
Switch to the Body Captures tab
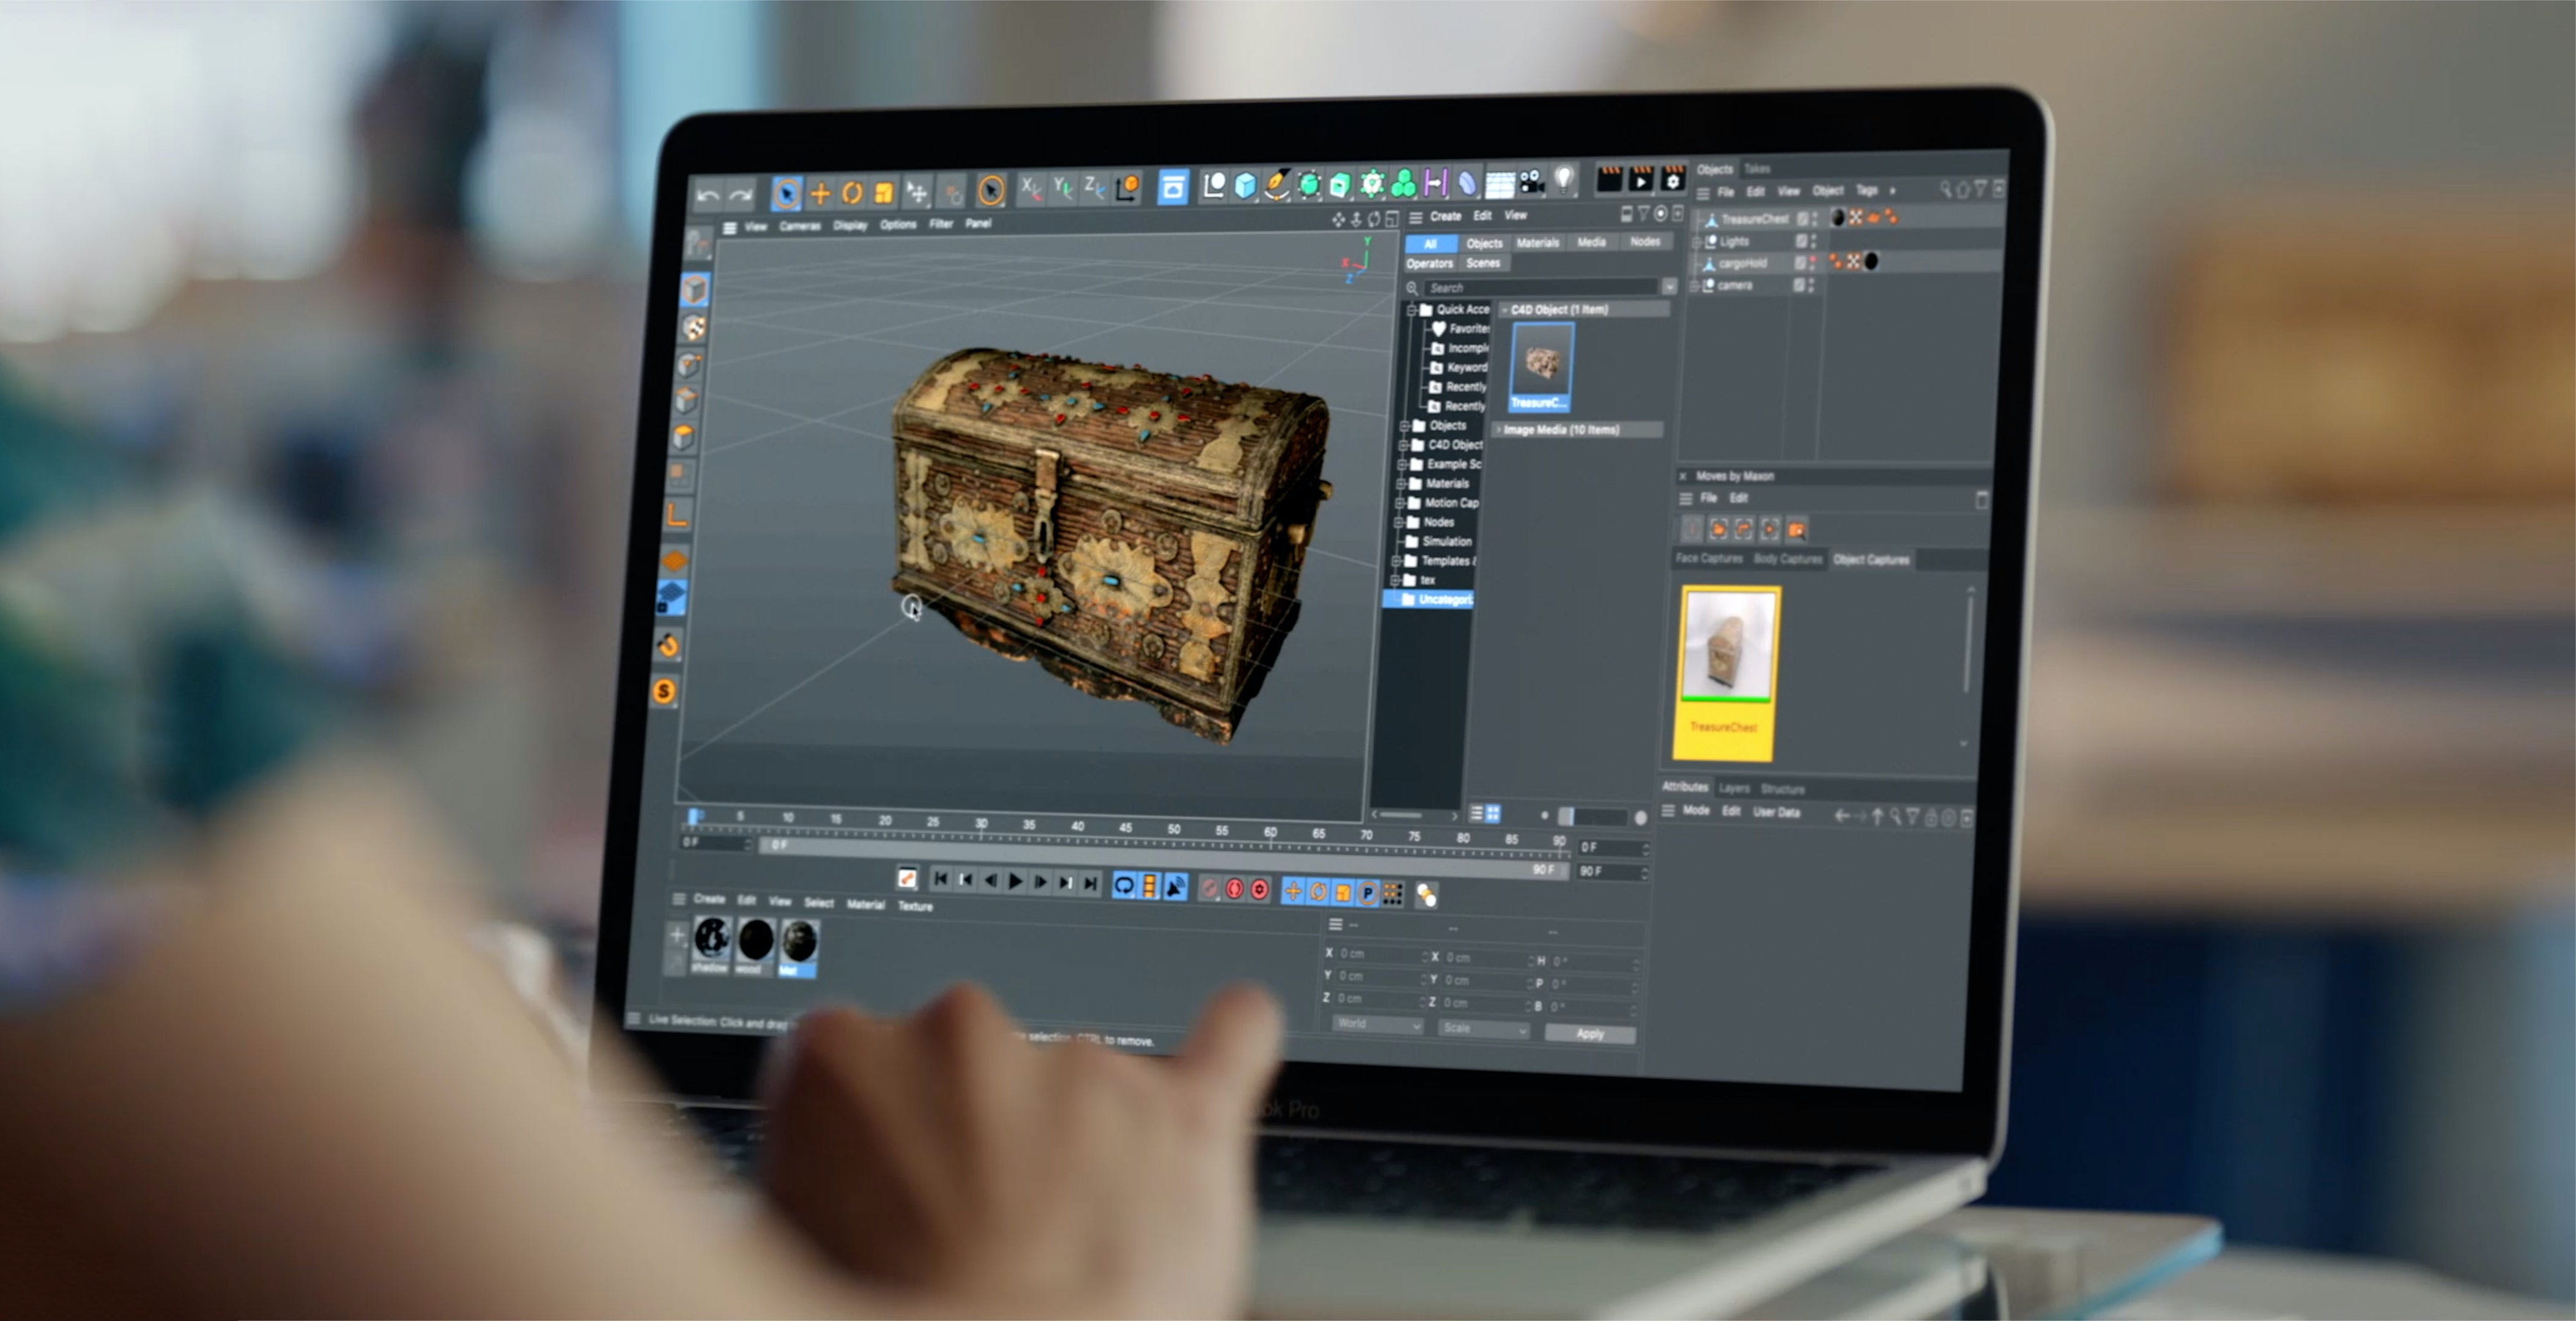coord(1789,560)
